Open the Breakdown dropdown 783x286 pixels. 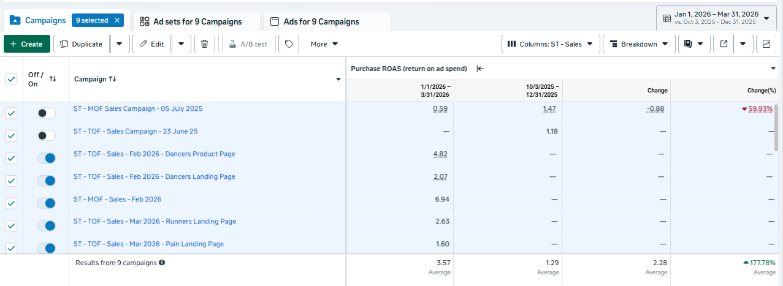tap(639, 44)
